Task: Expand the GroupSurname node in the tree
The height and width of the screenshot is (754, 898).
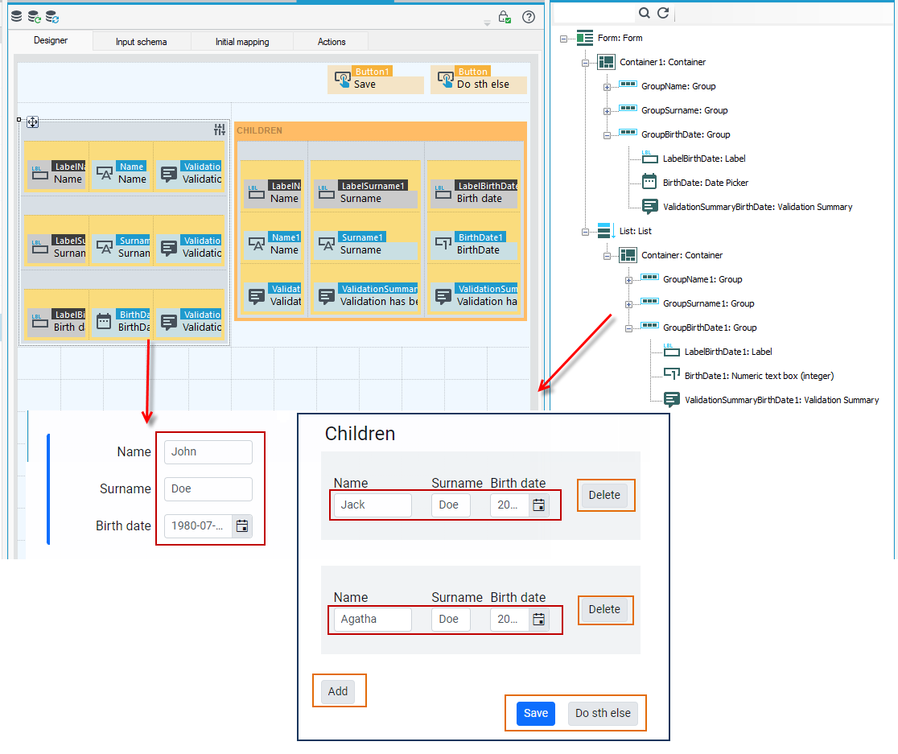Action: click(x=607, y=111)
